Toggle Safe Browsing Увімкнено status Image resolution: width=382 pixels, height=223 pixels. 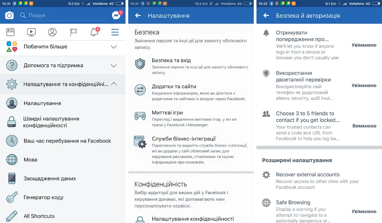pos(364,211)
